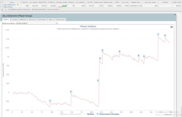Open the chart hamburger menu
The image size is (182, 117).
[171, 27]
